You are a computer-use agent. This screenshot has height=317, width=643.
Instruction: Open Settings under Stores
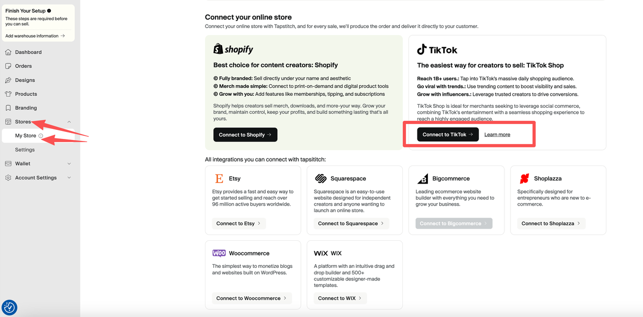click(x=25, y=149)
